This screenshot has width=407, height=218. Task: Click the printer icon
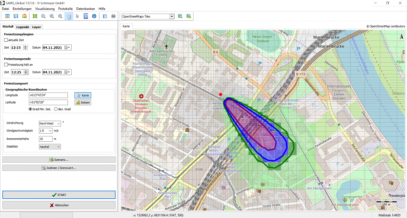tap(114, 16)
